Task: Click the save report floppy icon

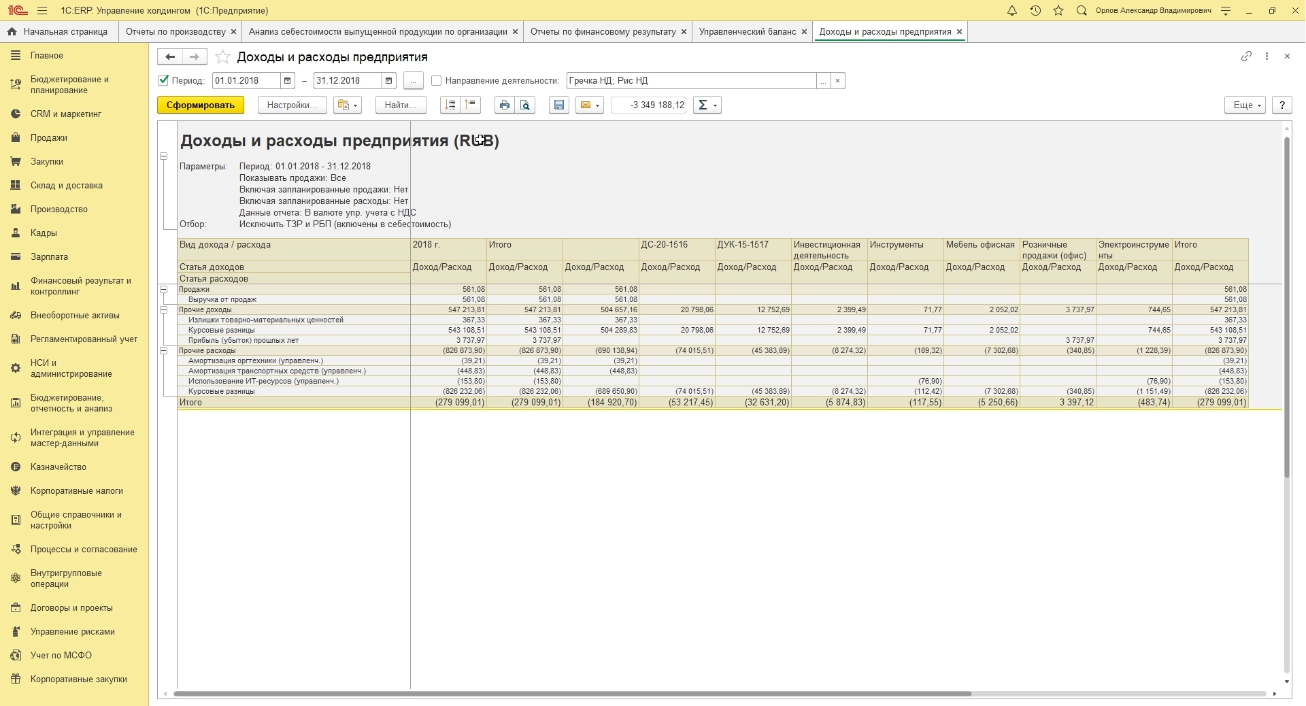Action: (559, 105)
